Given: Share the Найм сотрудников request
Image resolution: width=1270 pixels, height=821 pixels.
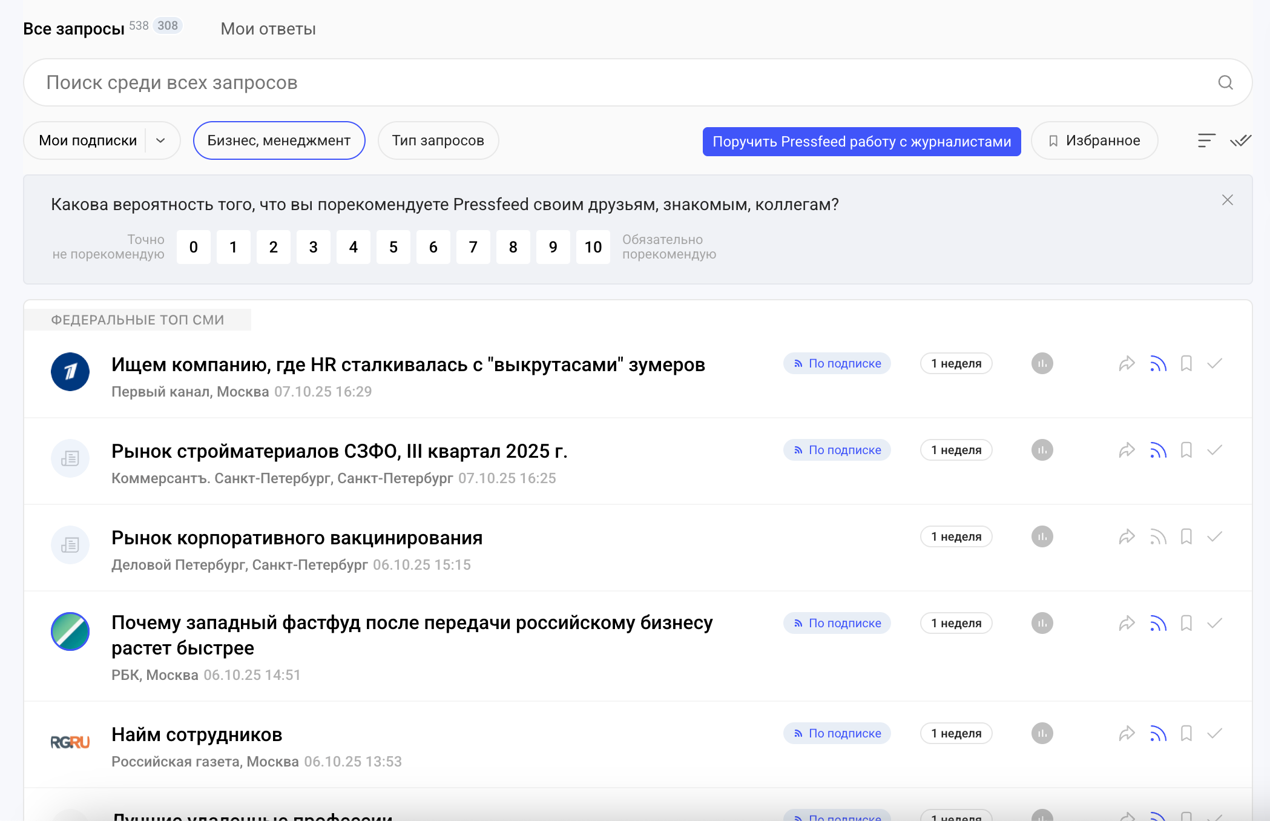Looking at the screenshot, I should point(1127,734).
